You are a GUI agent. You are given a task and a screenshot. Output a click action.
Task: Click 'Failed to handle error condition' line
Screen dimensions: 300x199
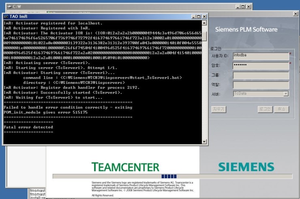pyautogui.click(x=68, y=107)
